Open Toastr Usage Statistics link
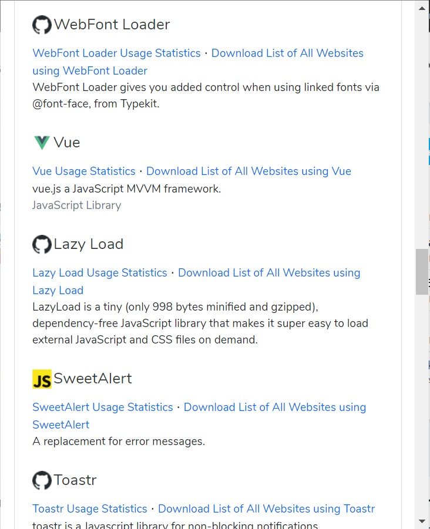This screenshot has width=430, height=529. (x=90, y=509)
